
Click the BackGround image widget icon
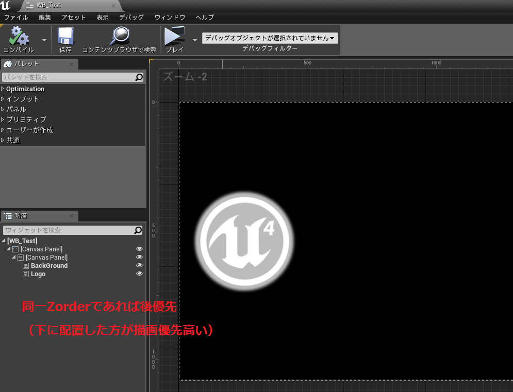(26, 265)
